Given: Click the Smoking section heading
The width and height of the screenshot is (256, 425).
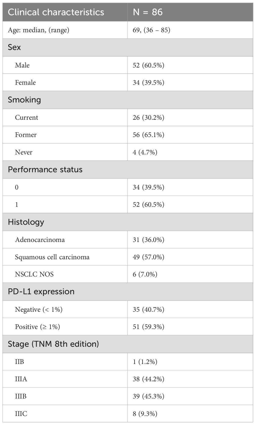Looking at the screenshot, I should point(24,100).
